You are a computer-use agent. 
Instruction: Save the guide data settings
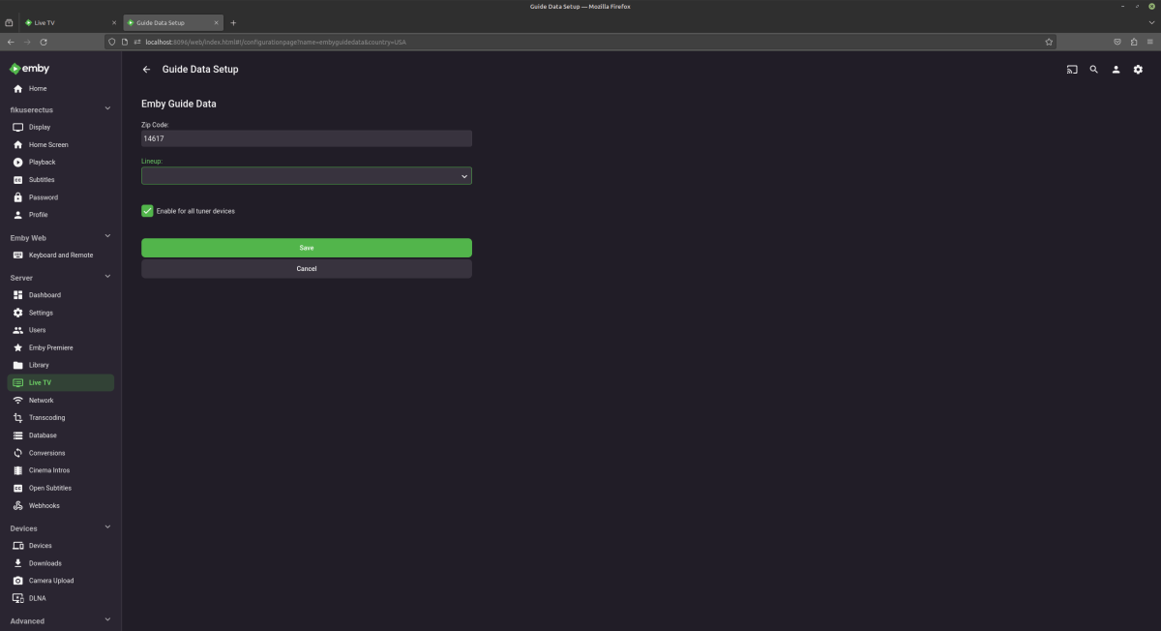click(306, 248)
